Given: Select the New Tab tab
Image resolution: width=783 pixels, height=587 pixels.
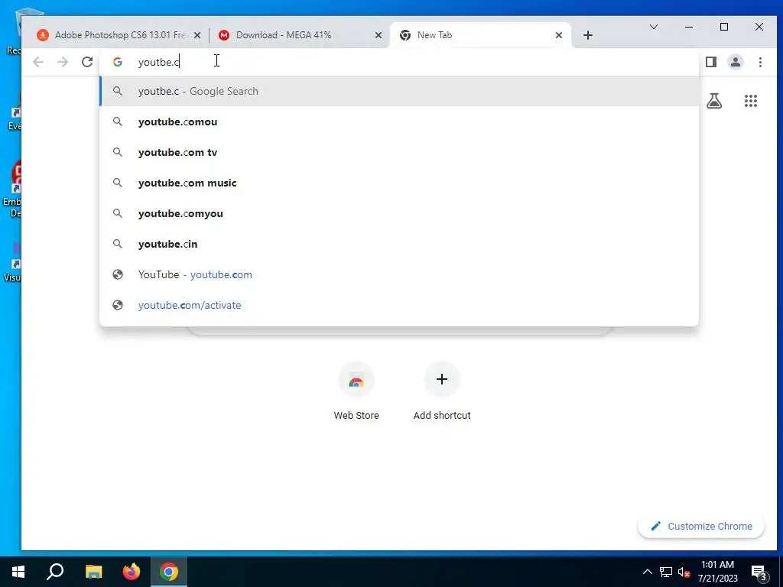Looking at the screenshot, I should point(479,35).
